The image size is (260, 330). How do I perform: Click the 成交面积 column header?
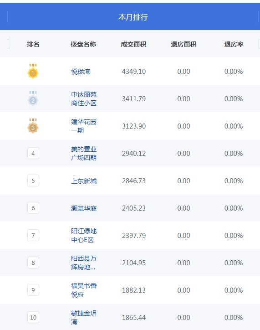point(133,44)
